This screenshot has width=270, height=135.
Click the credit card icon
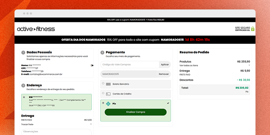108,94
